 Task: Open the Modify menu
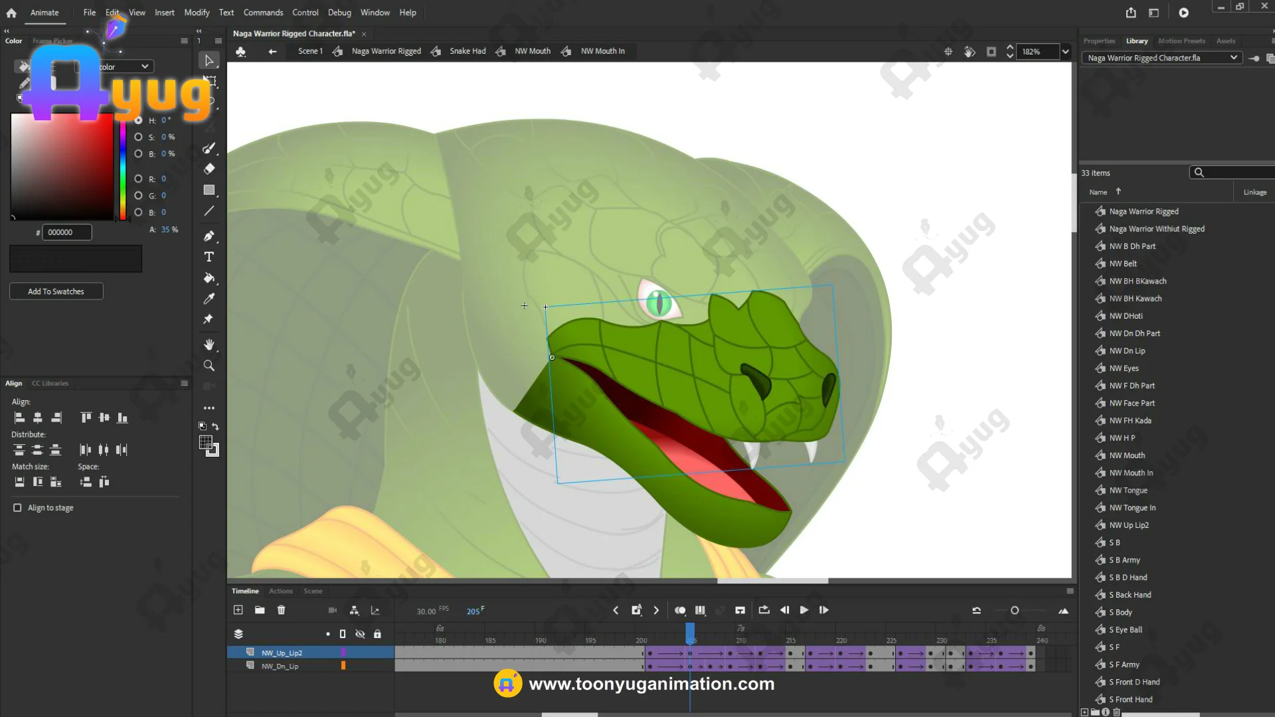coord(197,13)
